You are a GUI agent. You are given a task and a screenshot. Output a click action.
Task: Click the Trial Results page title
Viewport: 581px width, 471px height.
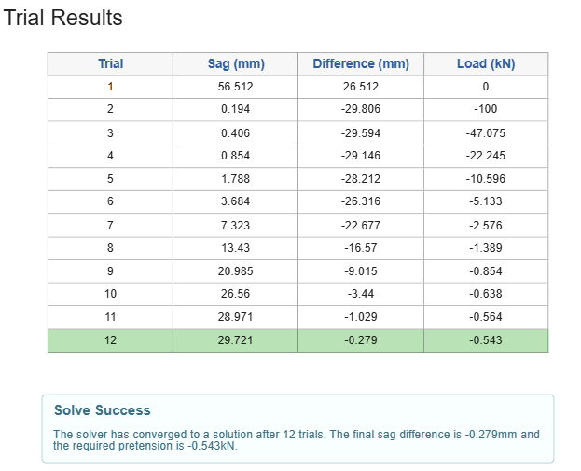pos(63,18)
